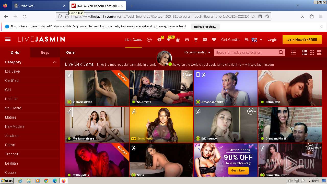Open the AmandaKoshka cam thumbnail

(x=226, y=88)
